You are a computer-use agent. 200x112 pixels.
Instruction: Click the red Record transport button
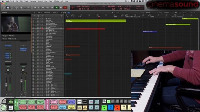pos(65,7)
